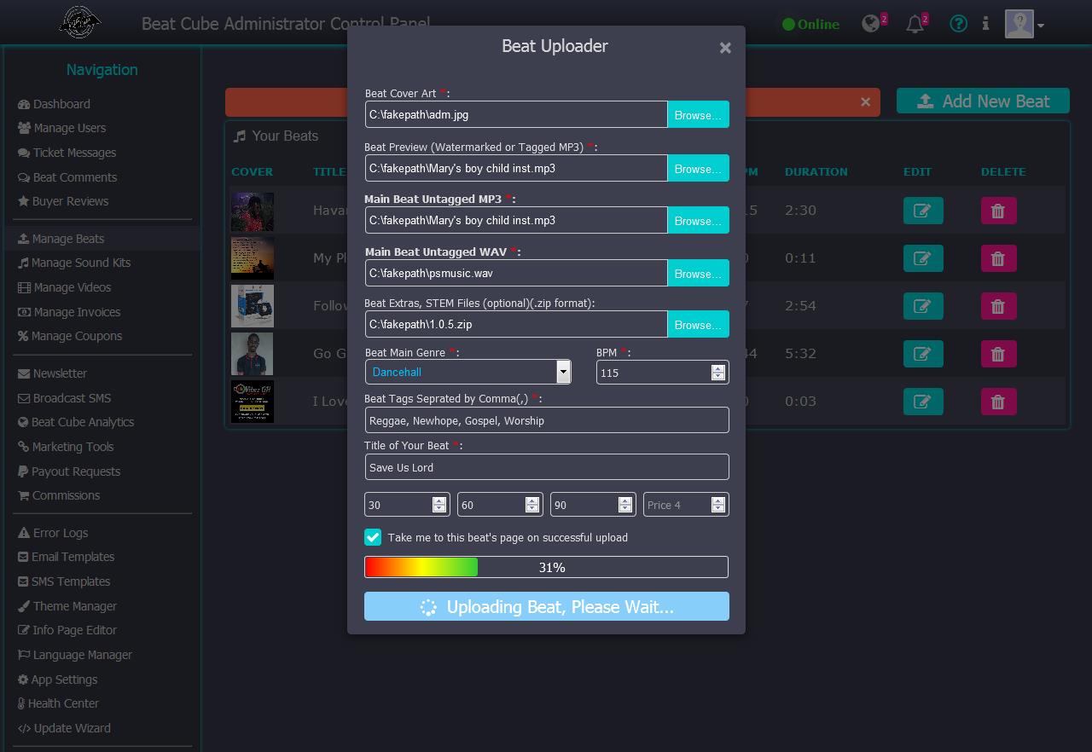1092x752 pixels.
Task: Open the notifications bell icon
Action: tap(915, 24)
